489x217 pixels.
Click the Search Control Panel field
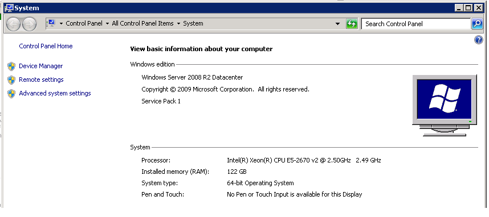(415, 24)
